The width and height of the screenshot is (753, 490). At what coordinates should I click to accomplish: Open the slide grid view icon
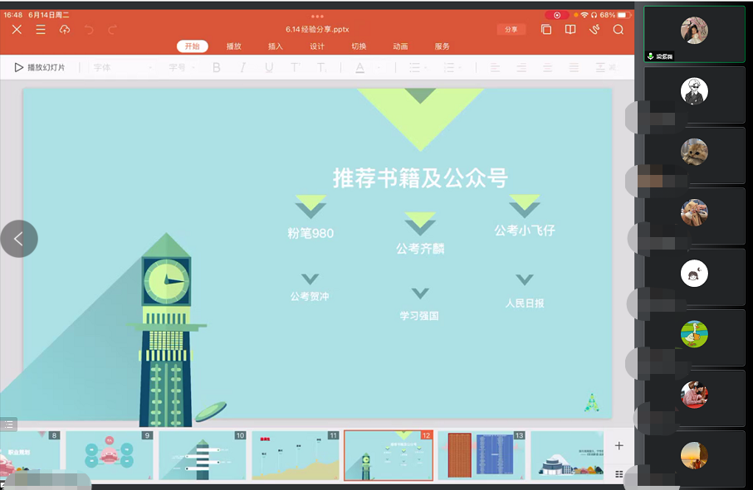[619, 473]
